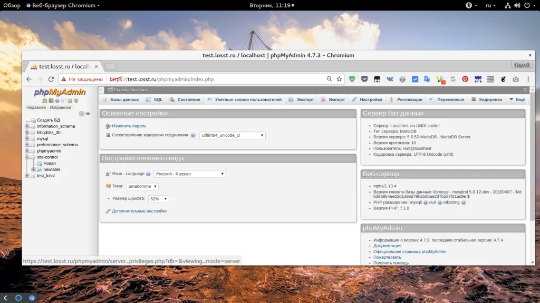Image resolution: width=540 pixels, height=303 pixels.
Task: Click the Google Translate extension icon
Action: point(427,79)
